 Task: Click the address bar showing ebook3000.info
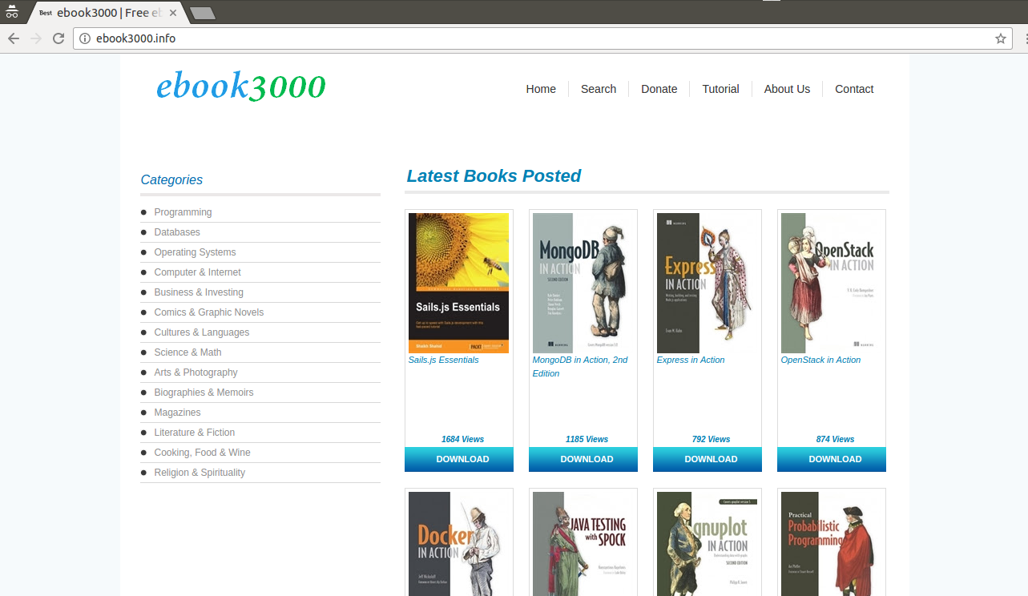click(x=542, y=38)
